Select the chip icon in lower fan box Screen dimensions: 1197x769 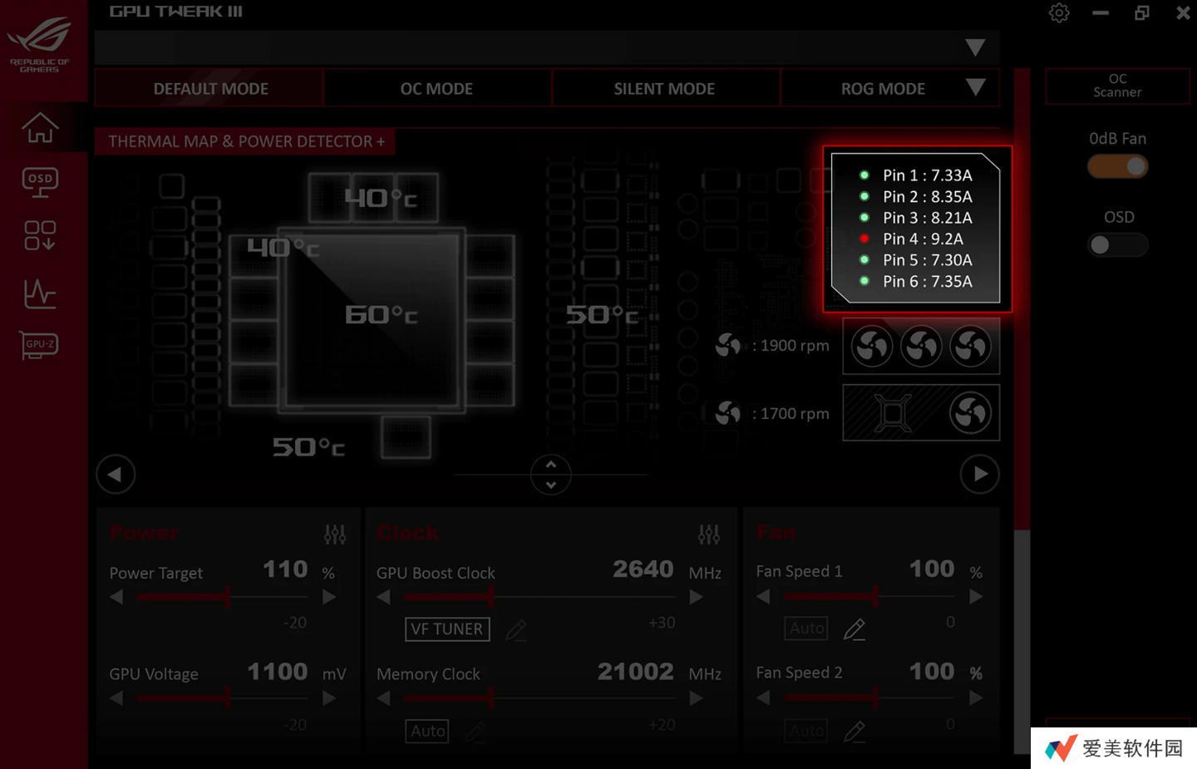(x=893, y=412)
